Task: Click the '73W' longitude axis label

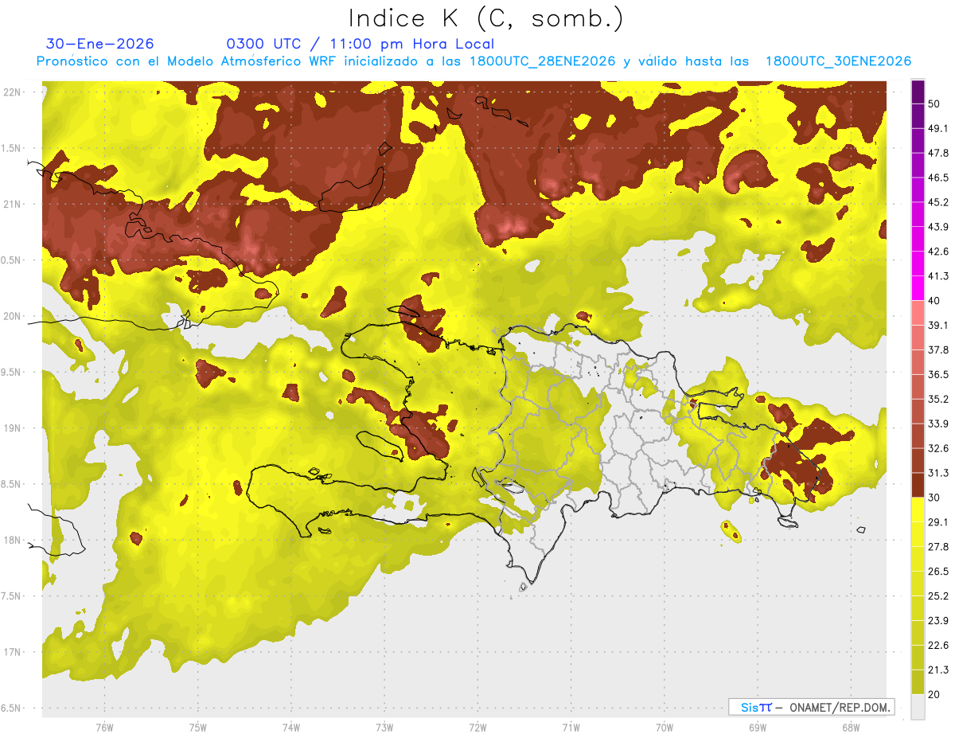Action: pos(384,728)
